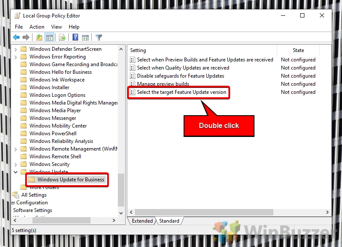Select Windows Reliability Analysis tree item
The width and height of the screenshot is (342, 247).
coord(61,141)
